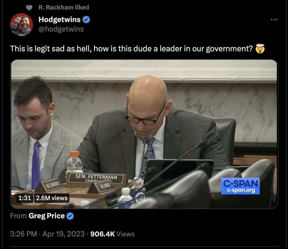The height and width of the screenshot is (249, 288).
Task: Click the 2.6M views video label
Action: [x=52, y=198]
